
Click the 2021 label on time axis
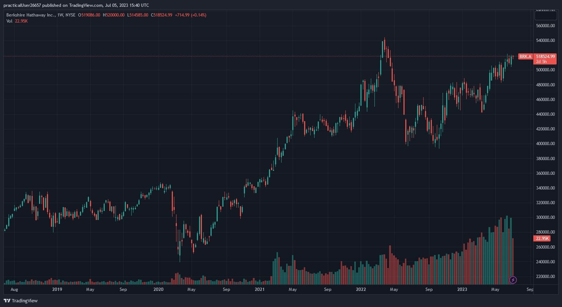click(259, 289)
